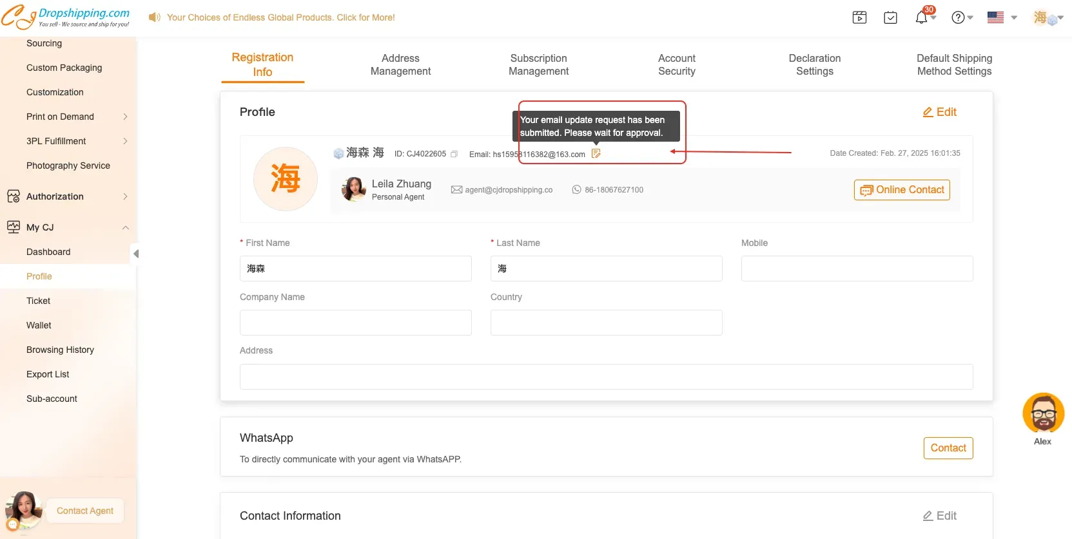Expand the Authorization menu section
This screenshot has height=539, width=1072.
125,196
